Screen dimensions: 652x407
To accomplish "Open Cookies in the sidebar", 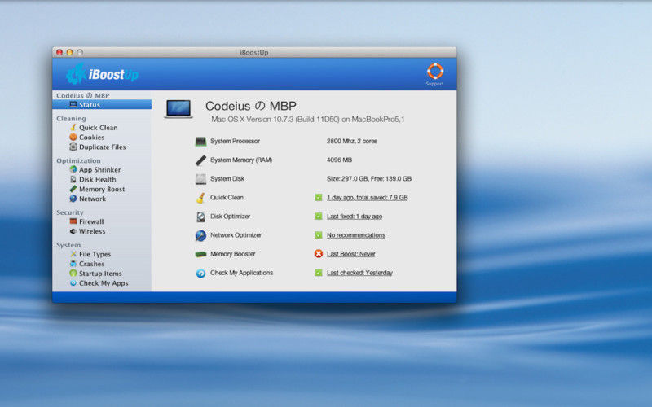I will [91, 137].
